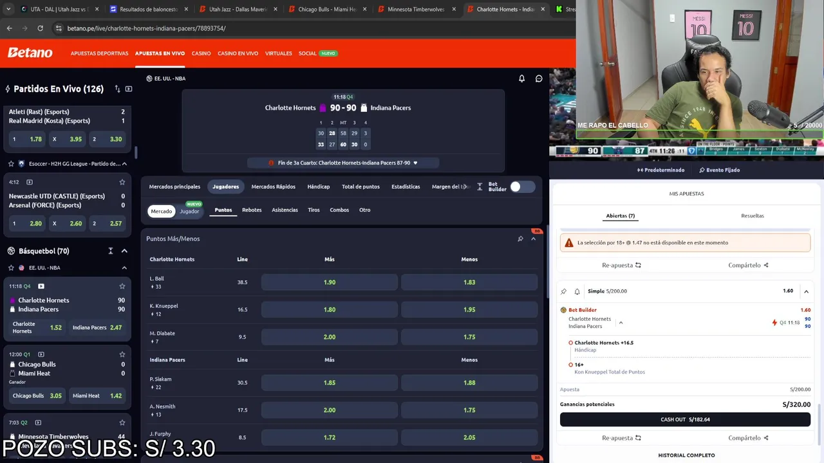Collapse the Básquetbol section
The height and width of the screenshot is (463, 824).
pos(124,251)
